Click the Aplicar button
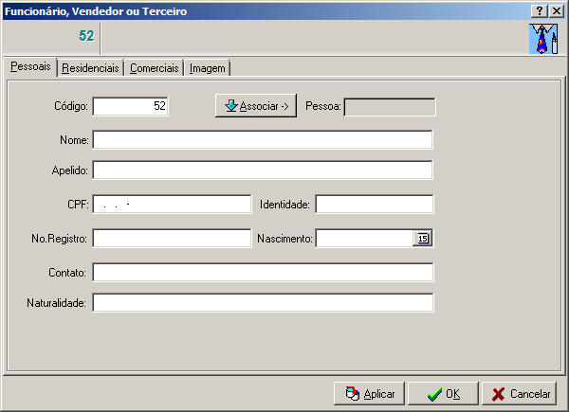The height and width of the screenshot is (412, 569). click(x=370, y=393)
